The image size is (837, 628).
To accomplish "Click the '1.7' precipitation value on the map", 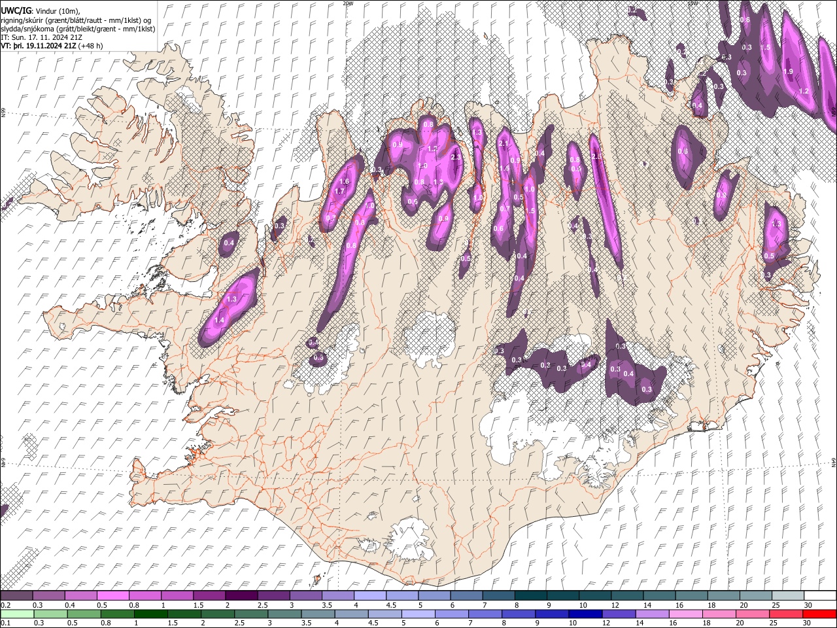I will [339, 191].
